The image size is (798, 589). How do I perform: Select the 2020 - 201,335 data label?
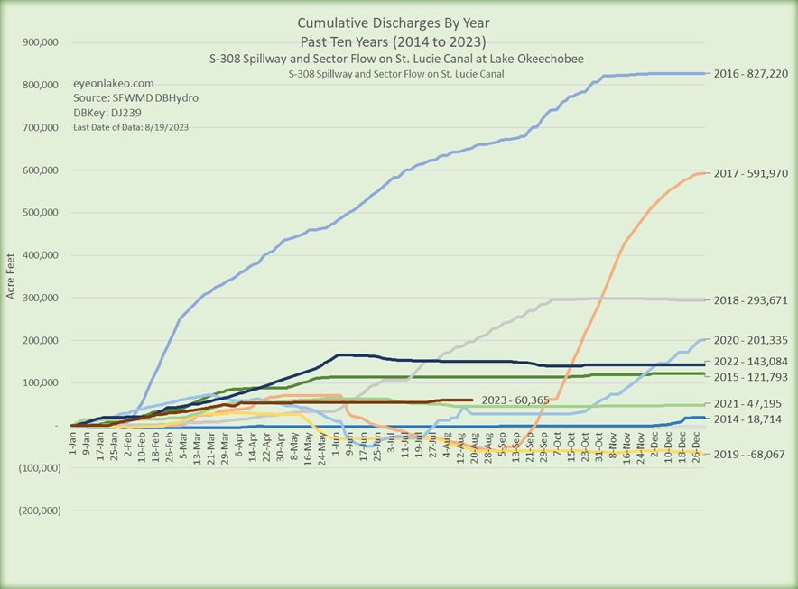click(x=748, y=340)
